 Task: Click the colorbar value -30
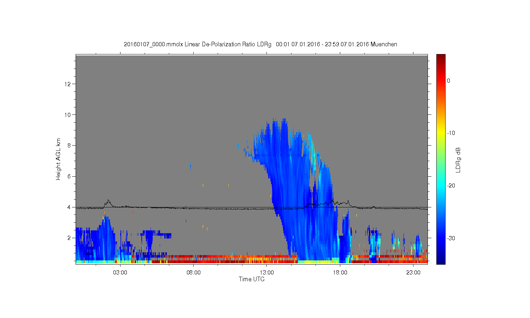pos(451,238)
